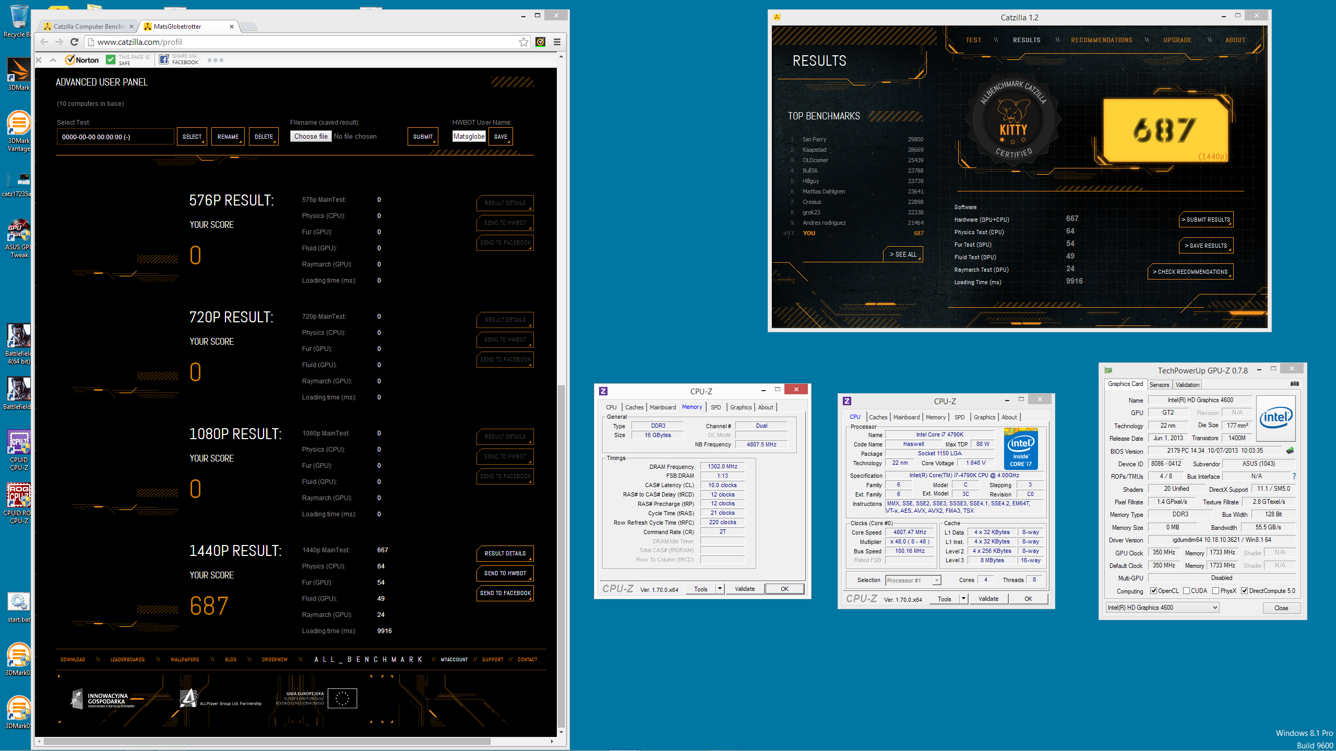Viewport: 1336px width, 751px height.
Task: Click Close button in GPU-Z
Action: [x=1281, y=608]
